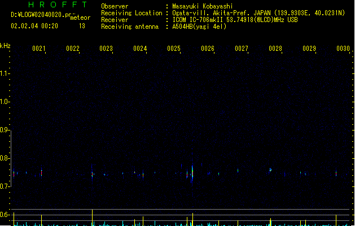Jump to the 0023 time marker
The image size is (355, 226).
106,49
